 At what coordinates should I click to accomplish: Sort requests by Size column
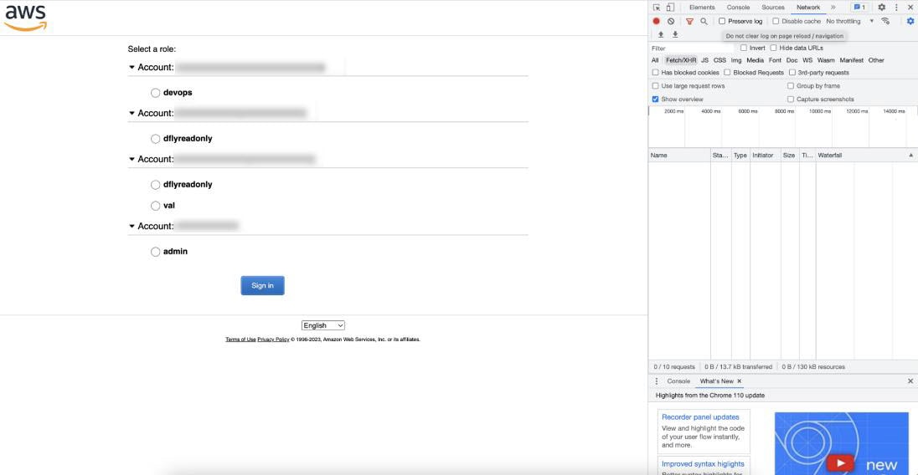[x=789, y=156]
